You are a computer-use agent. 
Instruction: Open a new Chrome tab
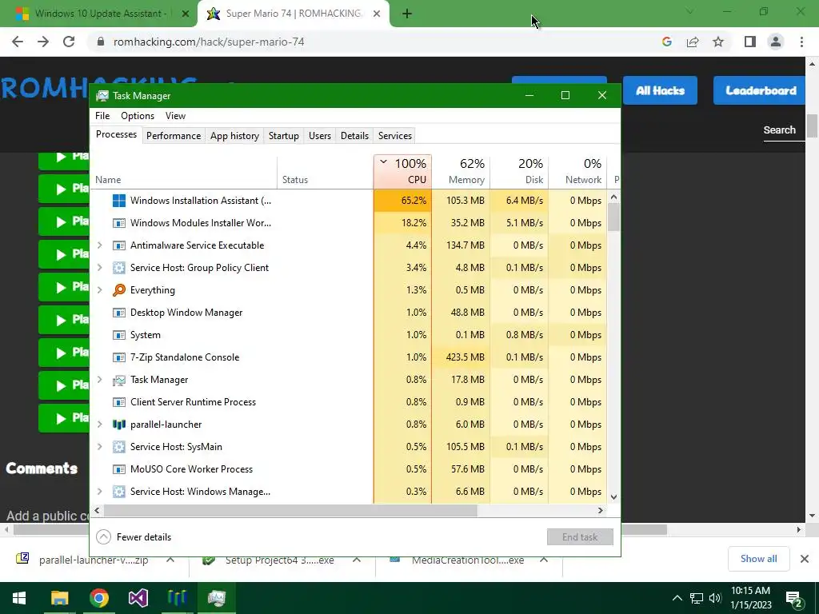click(x=407, y=14)
